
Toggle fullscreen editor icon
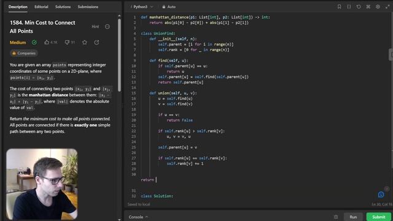click(387, 7)
